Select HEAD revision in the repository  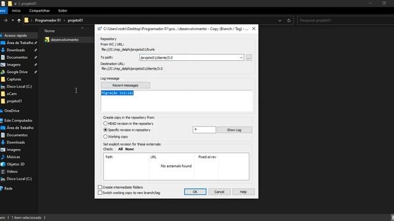105,123
